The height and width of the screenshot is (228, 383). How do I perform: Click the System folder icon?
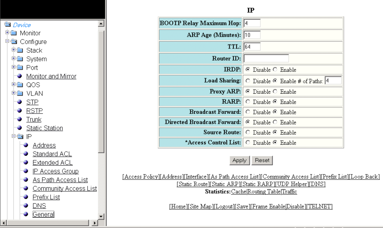20,59
